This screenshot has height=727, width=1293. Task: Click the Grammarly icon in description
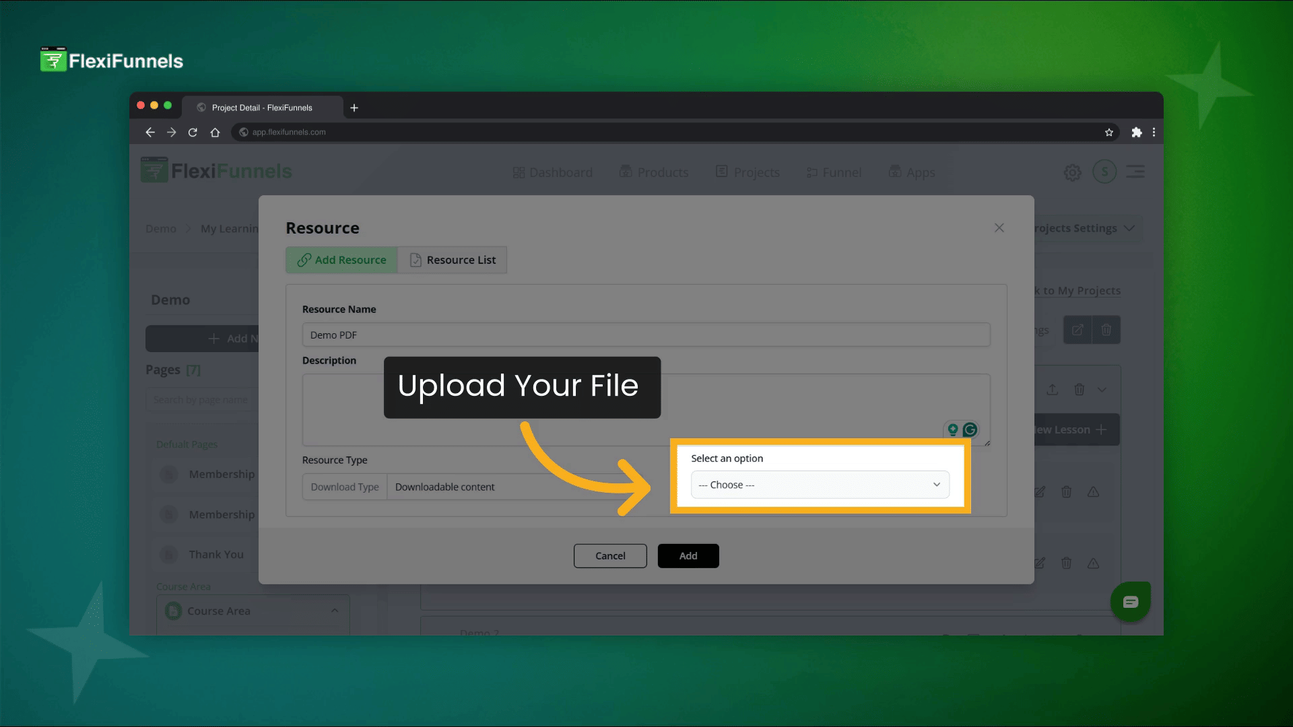point(970,429)
